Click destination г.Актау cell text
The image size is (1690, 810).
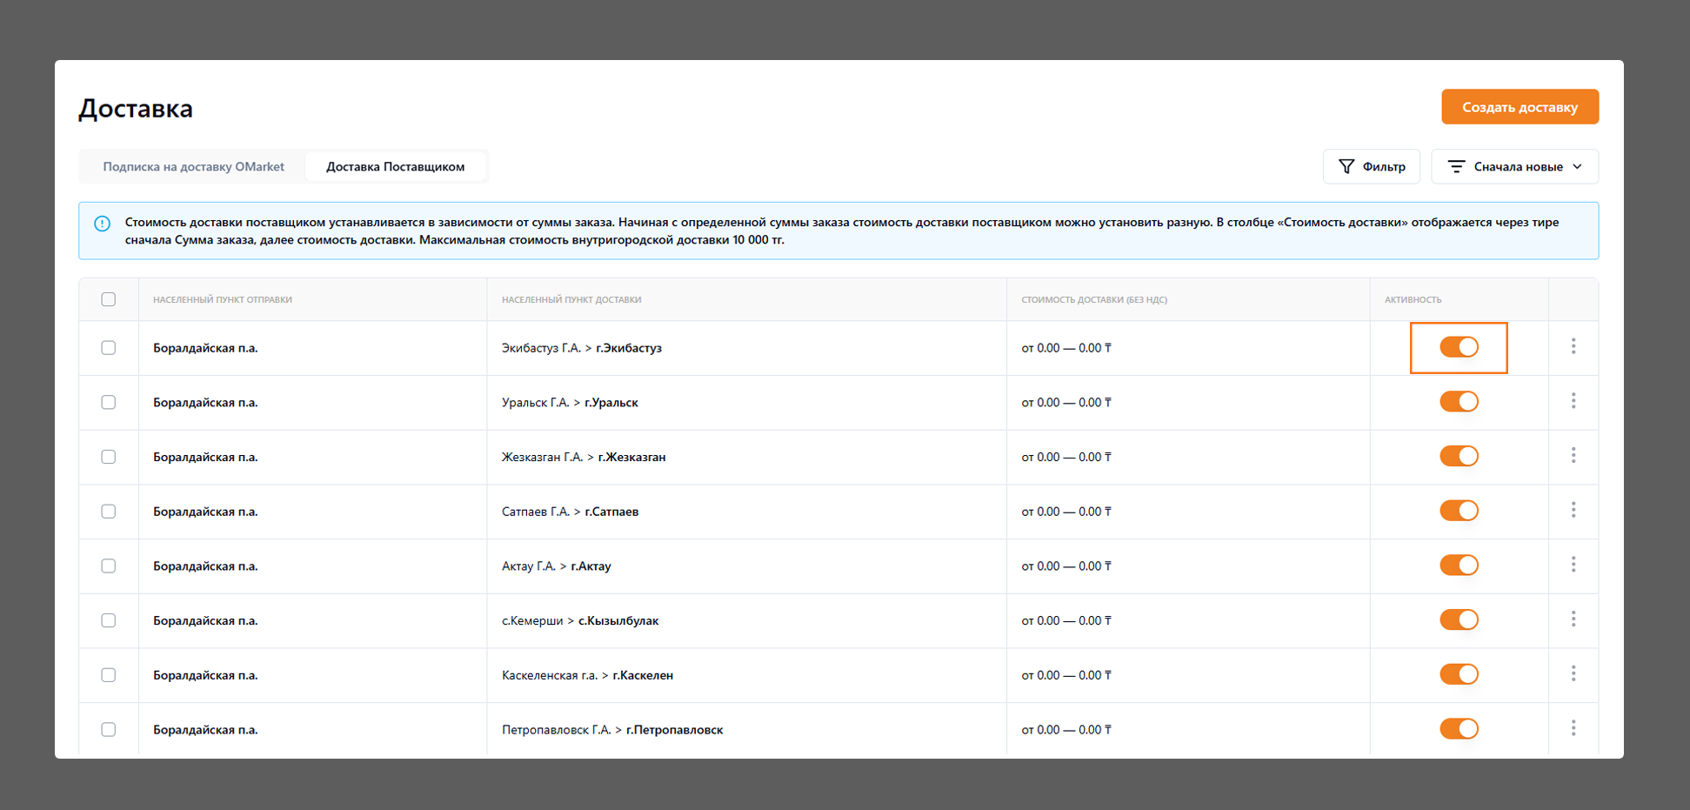point(591,566)
